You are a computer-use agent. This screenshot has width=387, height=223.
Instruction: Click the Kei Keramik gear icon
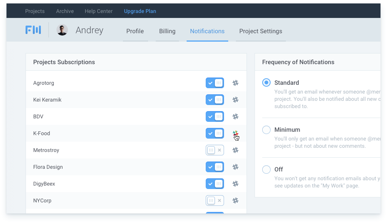235,100
